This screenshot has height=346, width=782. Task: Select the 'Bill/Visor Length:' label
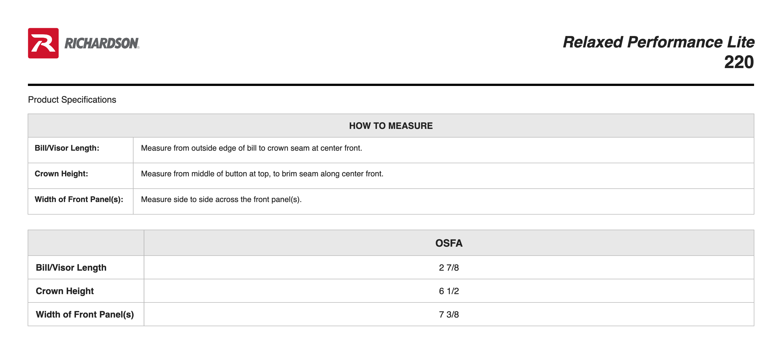click(67, 148)
